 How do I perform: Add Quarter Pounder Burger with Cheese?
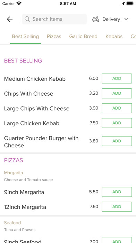(117, 141)
